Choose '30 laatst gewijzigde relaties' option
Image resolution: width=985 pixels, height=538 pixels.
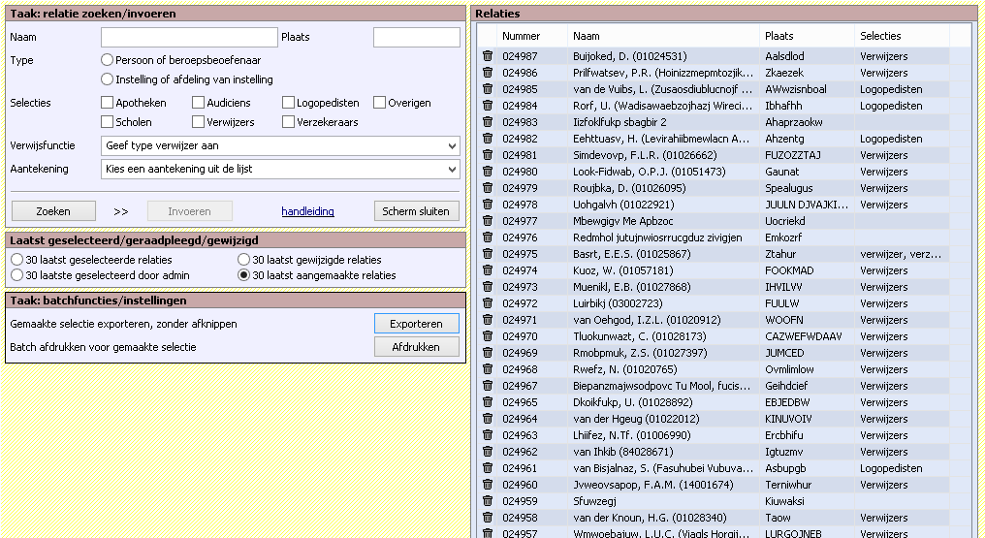[x=244, y=260]
